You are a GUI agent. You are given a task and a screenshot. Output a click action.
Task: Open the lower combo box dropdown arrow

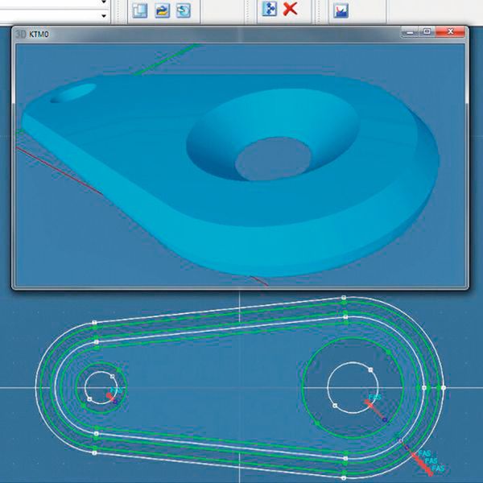tap(104, 15)
